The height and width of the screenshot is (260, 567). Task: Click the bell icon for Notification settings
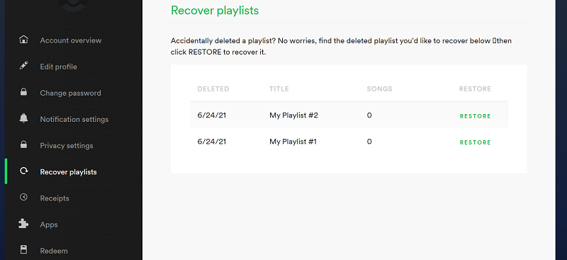23,118
